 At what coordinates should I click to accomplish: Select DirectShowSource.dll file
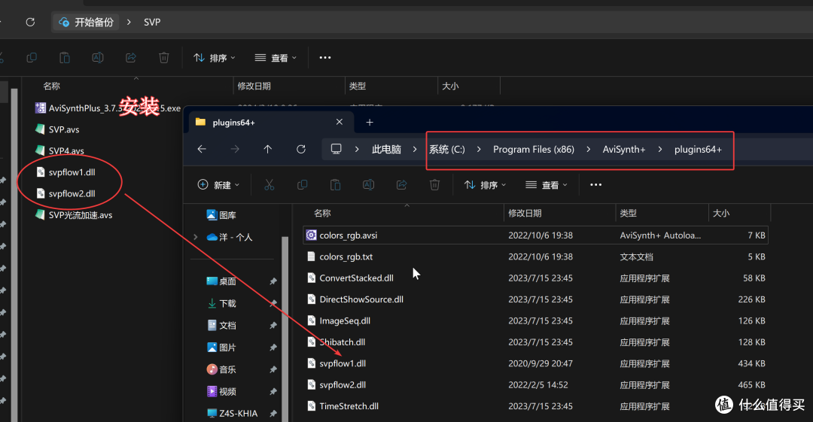click(535, 299)
